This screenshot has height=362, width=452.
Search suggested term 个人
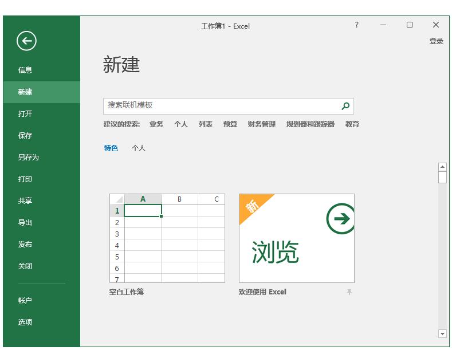(x=180, y=124)
